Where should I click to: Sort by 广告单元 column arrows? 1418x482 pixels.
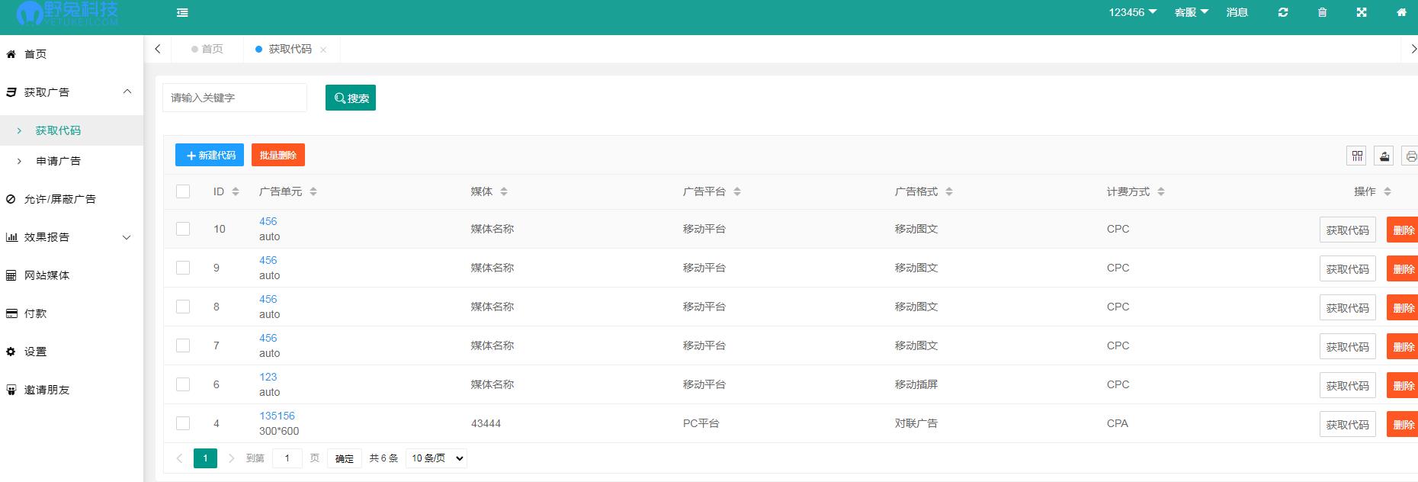point(313,191)
